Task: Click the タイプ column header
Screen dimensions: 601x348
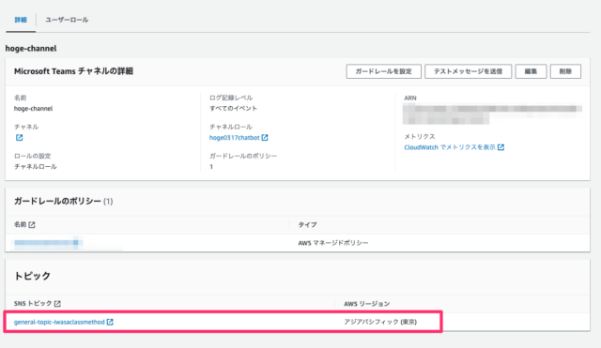Action: 307,225
